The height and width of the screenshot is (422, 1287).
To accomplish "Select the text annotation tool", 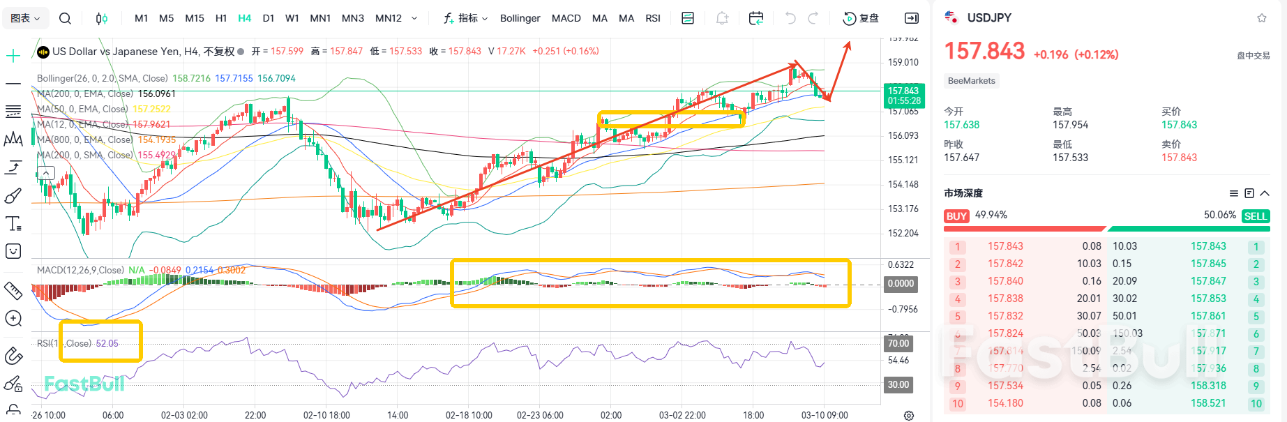I will [13, 224].
